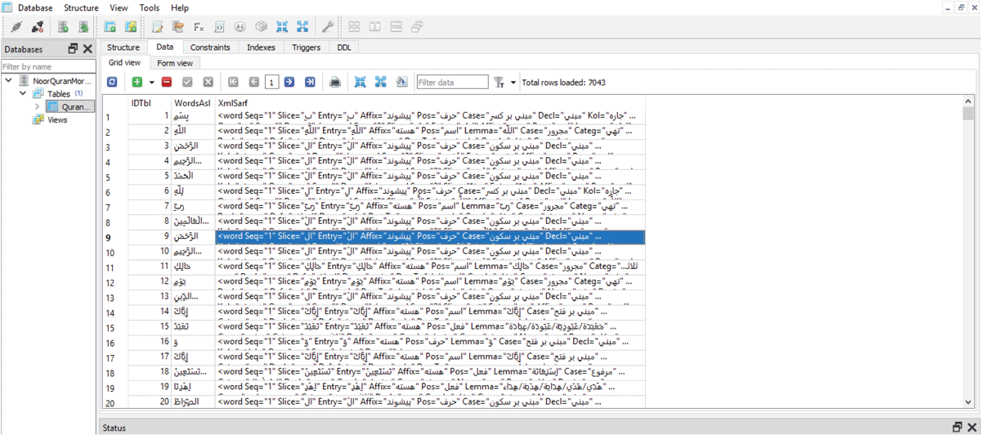The height and width of the screenshot is (435, 981).
Task: Delete selected row with red minus icon
Action: pos(167,82)
